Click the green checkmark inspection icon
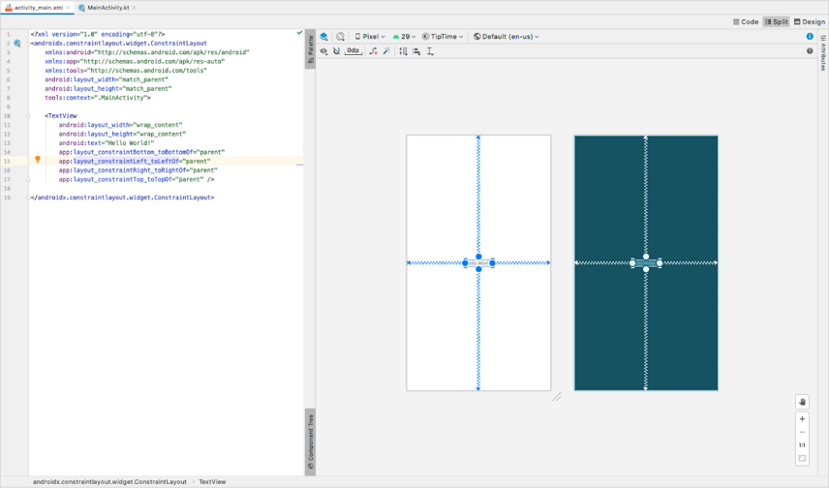This screenshot has width=829, height=488. (x=300, y=33)
